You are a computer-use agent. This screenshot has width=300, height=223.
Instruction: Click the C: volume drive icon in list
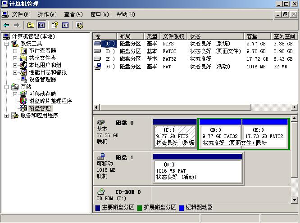pyautogui.click(x=97, y=44)
